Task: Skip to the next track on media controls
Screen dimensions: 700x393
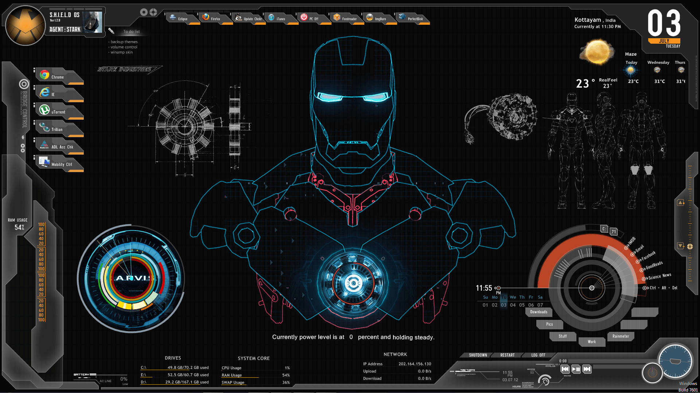Action: (587, 369)
